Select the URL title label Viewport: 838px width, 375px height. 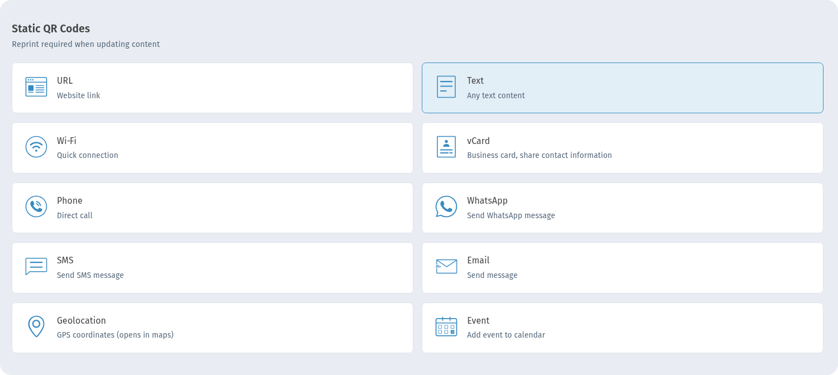65,80
